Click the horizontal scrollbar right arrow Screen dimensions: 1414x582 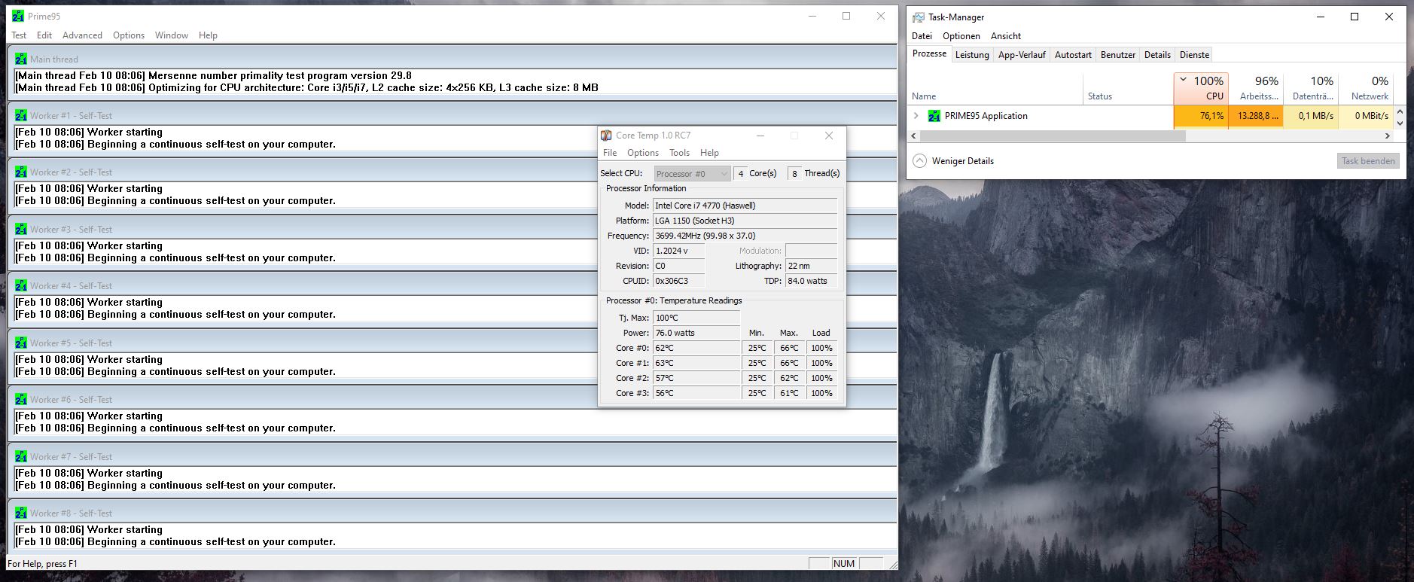[x=1387, y=136]
